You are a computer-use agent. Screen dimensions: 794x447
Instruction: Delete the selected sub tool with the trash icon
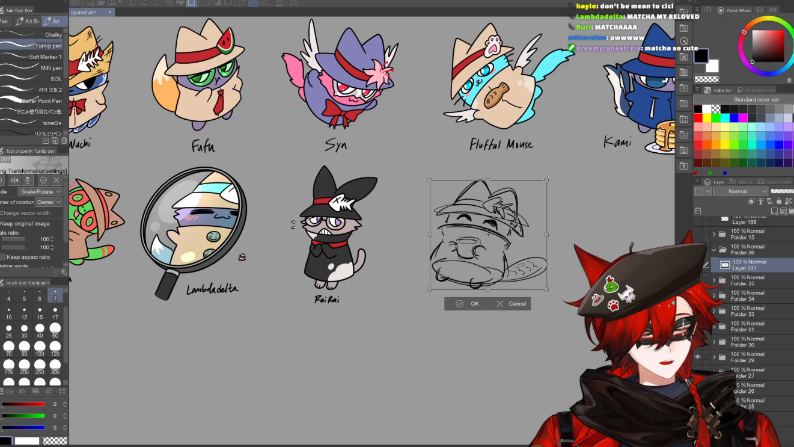click(x=64, y=141)
